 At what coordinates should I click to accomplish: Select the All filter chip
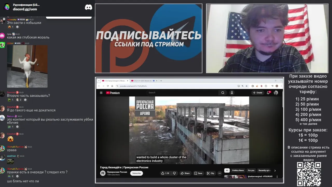point(227,170)
